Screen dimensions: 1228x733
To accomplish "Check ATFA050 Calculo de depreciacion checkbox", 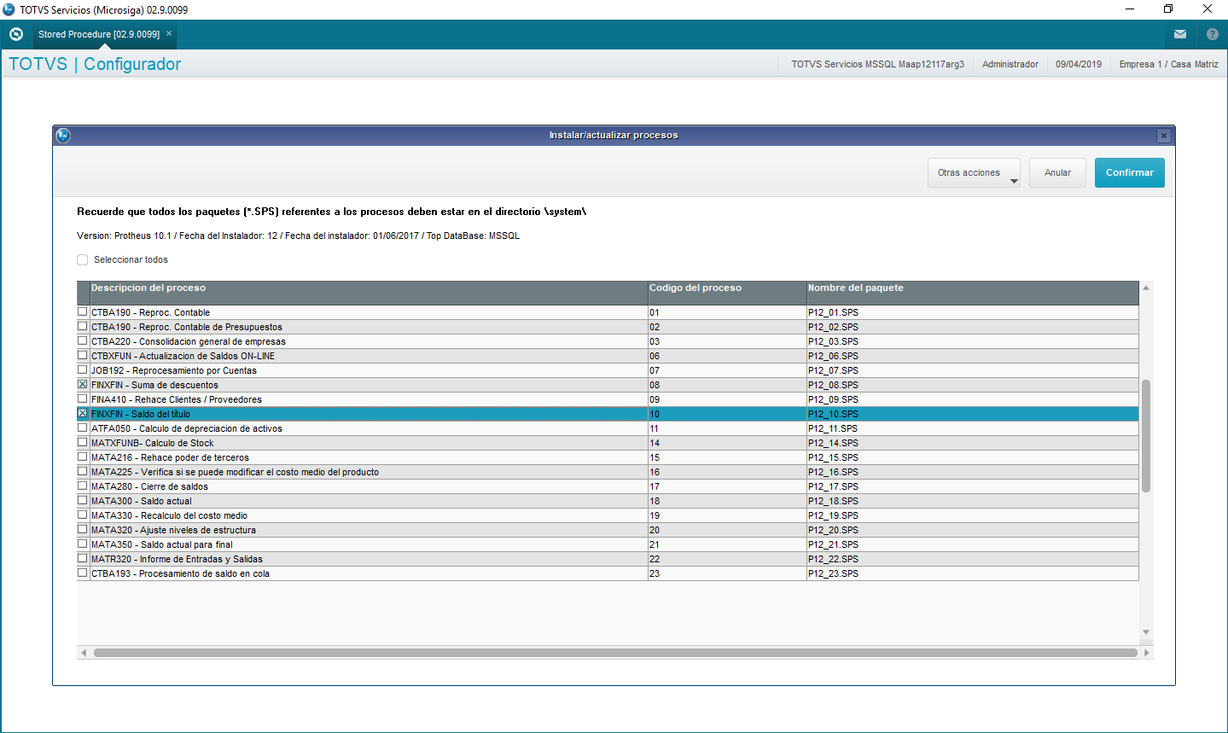I will click(x=83, y=428).
